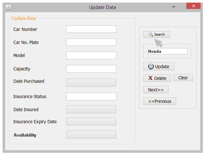Click the Model label
Image resolution: width=209 pixels, height=158 pixels.
click(19, 55)
